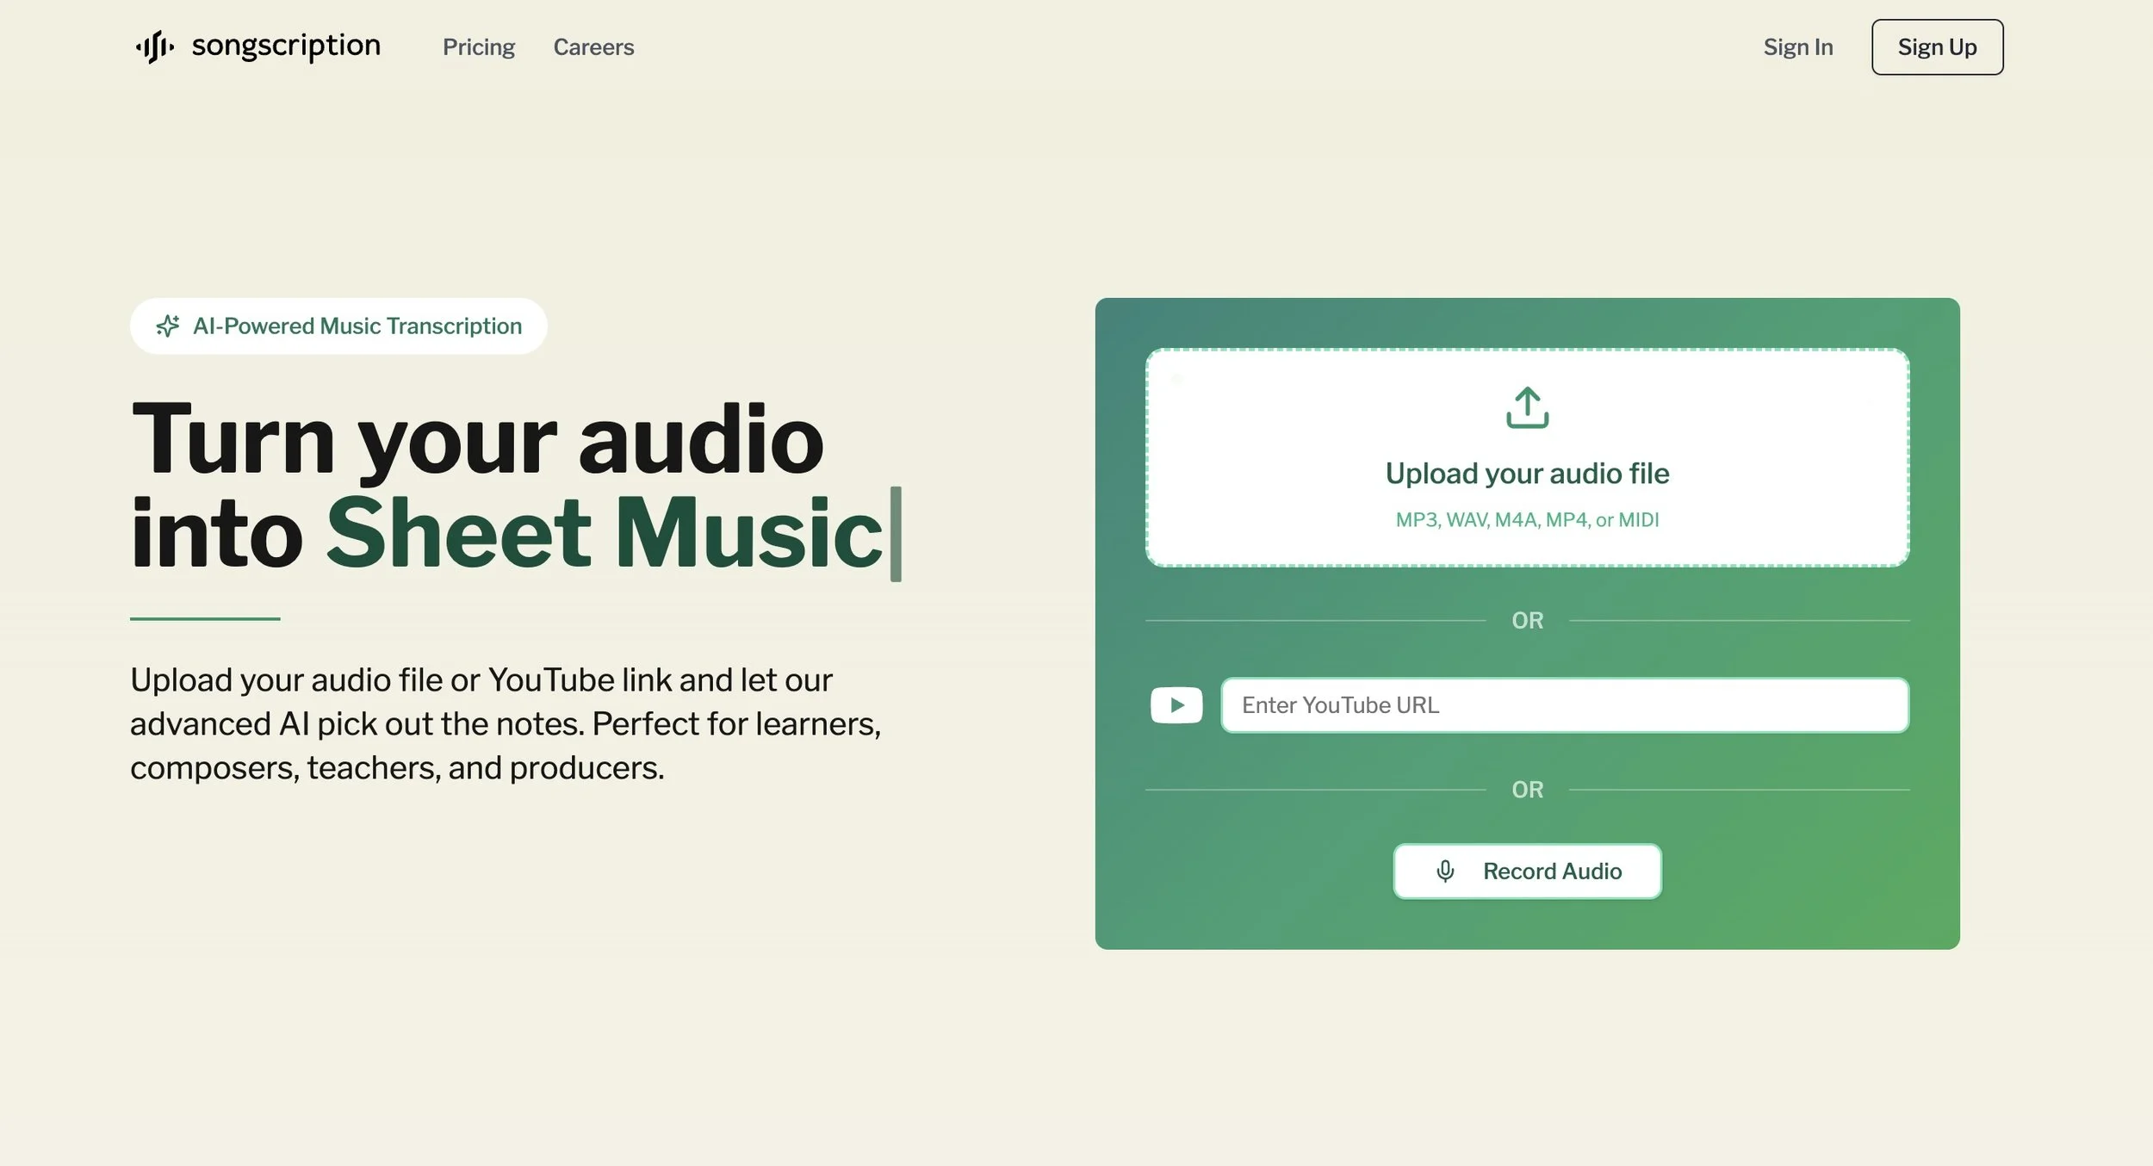Click the YouTube play icon
The image size is (2153, 1166).
pos(1176,705)
